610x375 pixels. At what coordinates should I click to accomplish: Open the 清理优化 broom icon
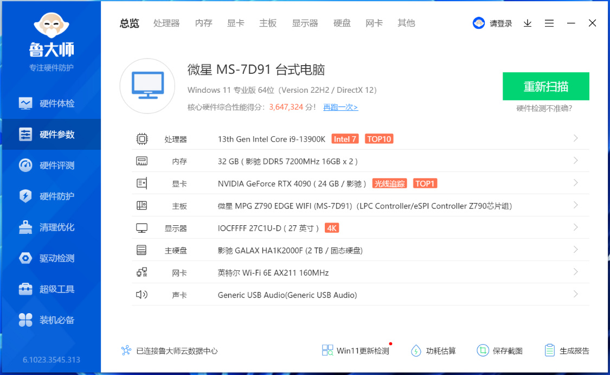[25, 227]
